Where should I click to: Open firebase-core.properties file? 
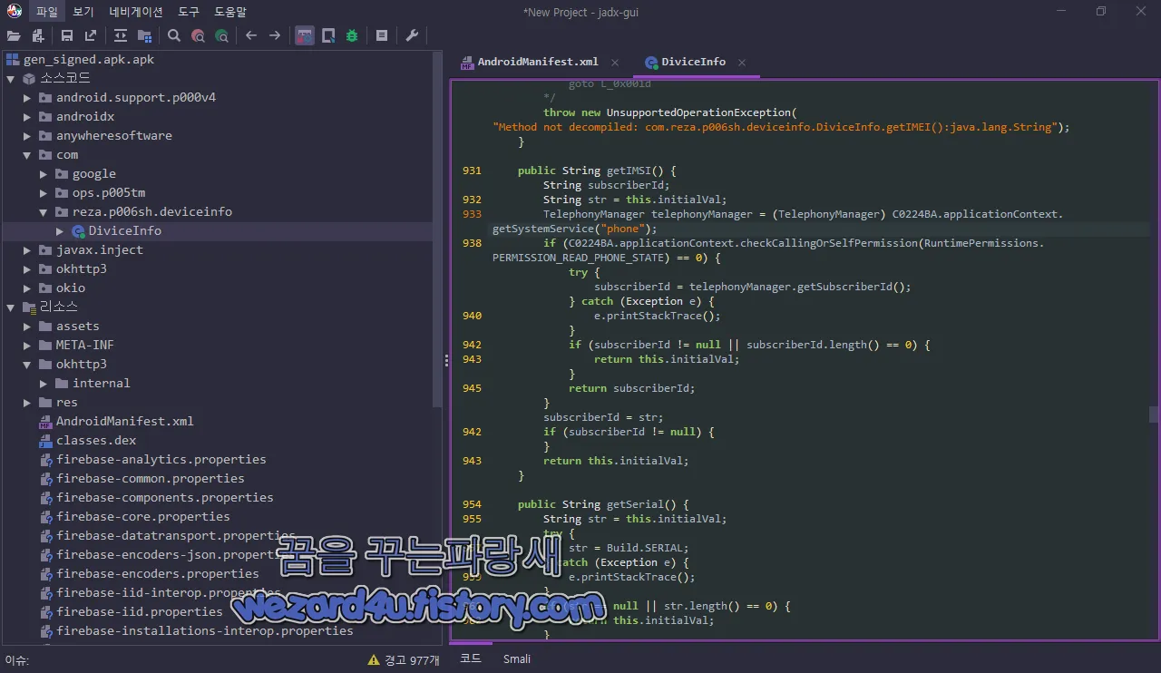[143, 517]
